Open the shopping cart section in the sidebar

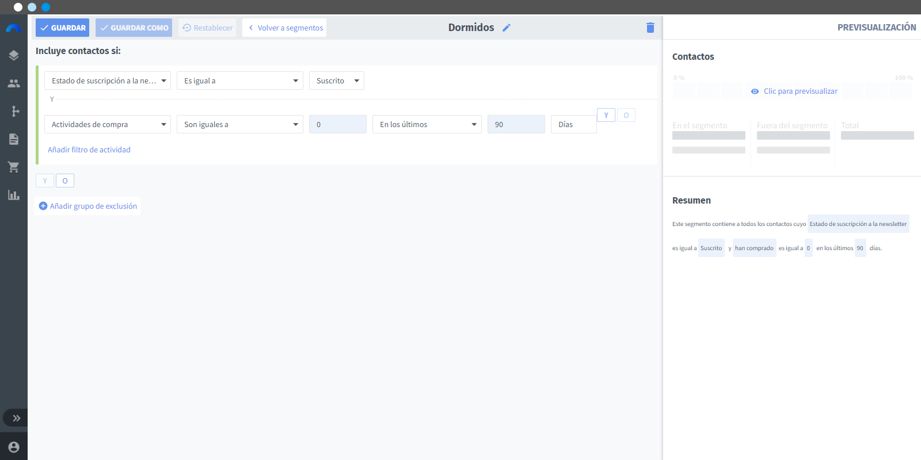pos(14,167)
